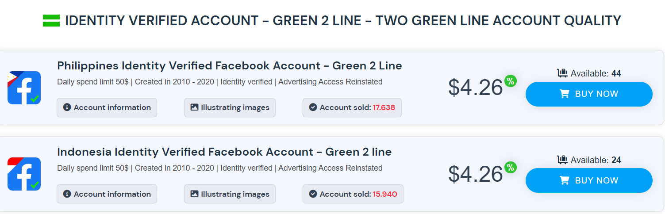The image size is (665, 214).
Task: Open the Indonesia Identity Verified Facebook Account title
Action: [224, 152]
